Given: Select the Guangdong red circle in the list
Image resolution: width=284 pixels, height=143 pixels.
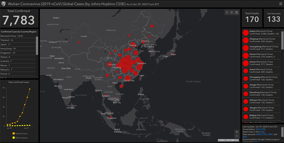Looking at the screenshot, I should tap(246, 48).
